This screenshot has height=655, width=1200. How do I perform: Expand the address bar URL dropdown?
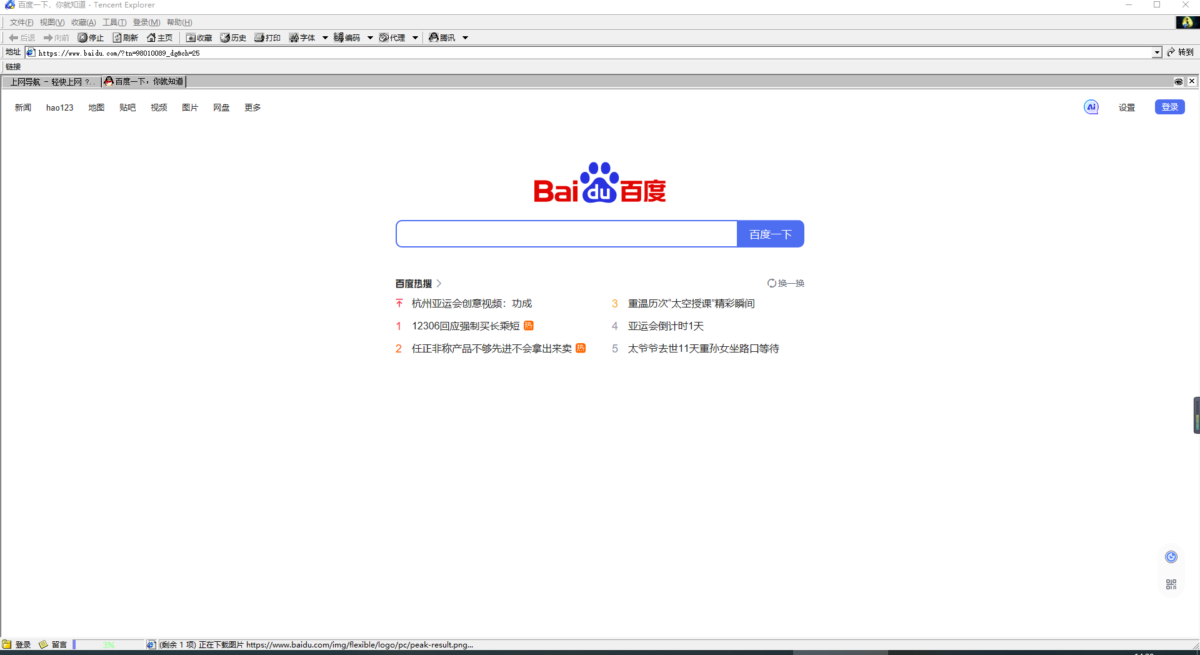[1157, 52]
